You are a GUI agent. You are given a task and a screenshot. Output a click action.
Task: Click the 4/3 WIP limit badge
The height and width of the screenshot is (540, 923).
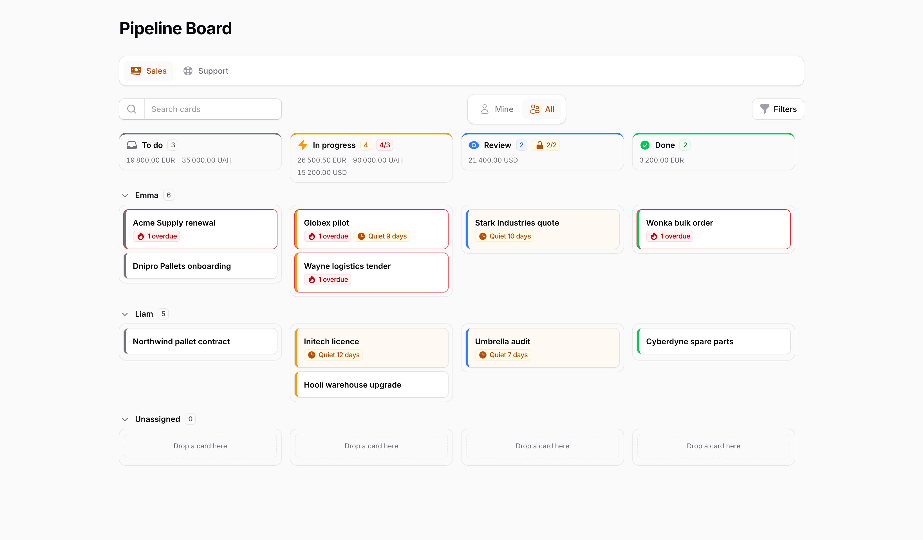pos(385,145)
